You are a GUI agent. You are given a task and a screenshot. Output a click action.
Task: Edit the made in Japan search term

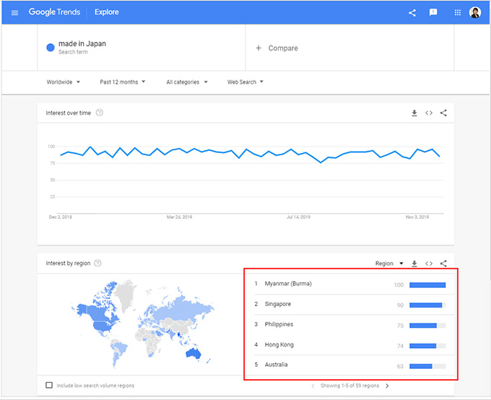(x=82, y=43)
